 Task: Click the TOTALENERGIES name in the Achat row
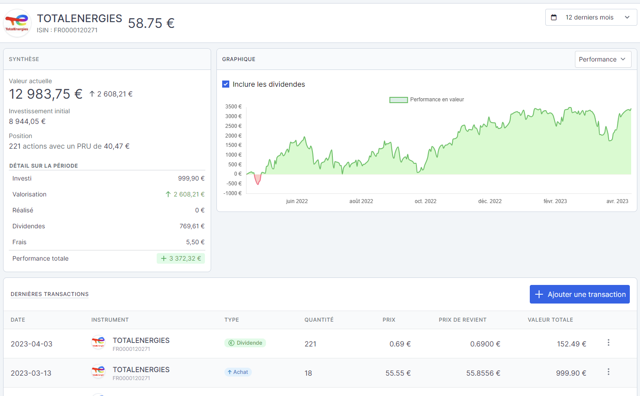click(x=141, y=369)
